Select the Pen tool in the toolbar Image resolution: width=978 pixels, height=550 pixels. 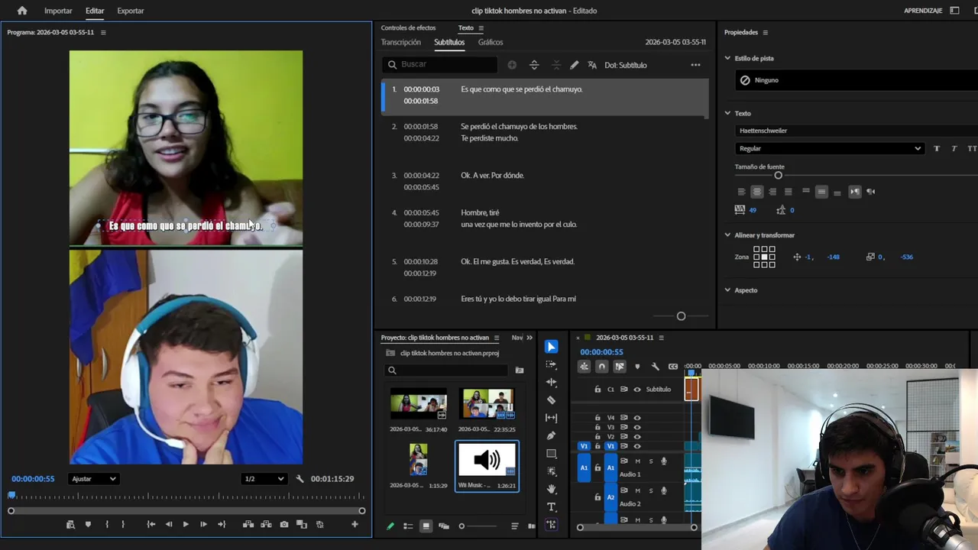tap(552, 435)
